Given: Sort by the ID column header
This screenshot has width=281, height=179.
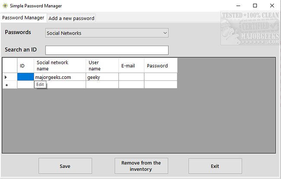Looking at the screenshot, I should (26, 66).
